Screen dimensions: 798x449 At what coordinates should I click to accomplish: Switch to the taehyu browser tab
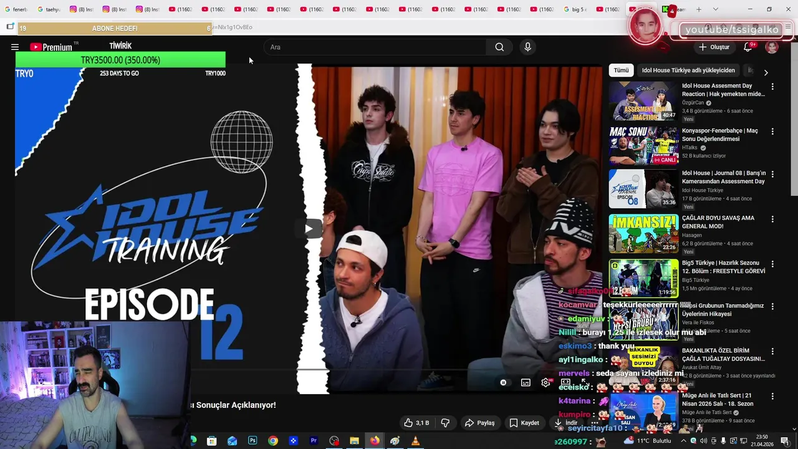point(49,9)
